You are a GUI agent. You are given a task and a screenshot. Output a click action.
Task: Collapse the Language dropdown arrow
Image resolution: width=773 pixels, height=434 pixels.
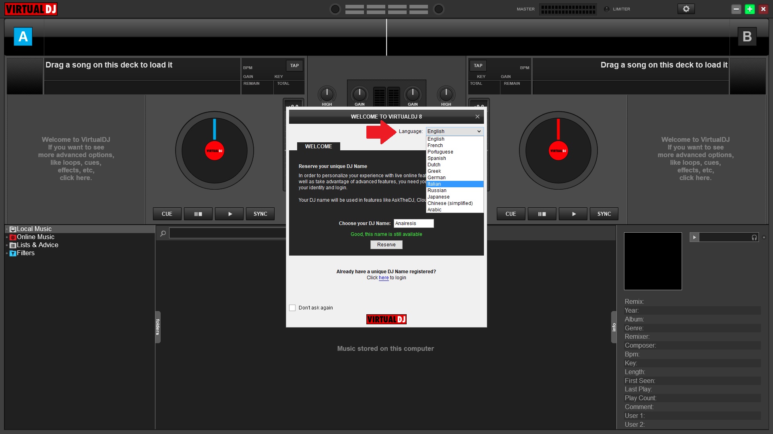coord(479,131)
